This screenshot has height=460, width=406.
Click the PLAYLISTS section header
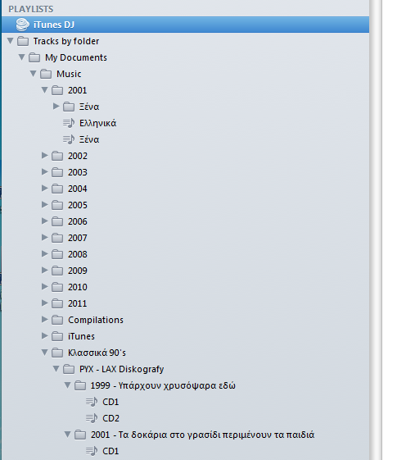[x=31, y=9]
